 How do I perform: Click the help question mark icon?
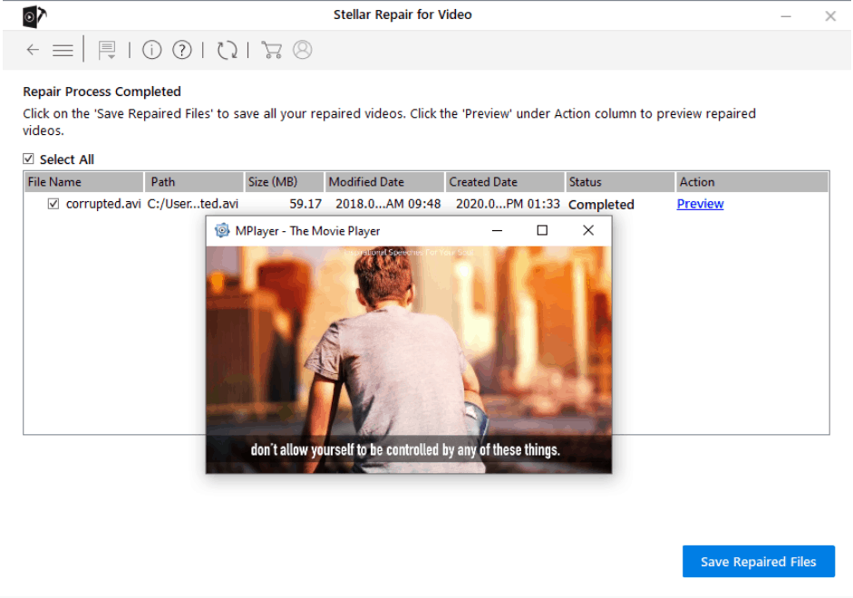(182, 51)
